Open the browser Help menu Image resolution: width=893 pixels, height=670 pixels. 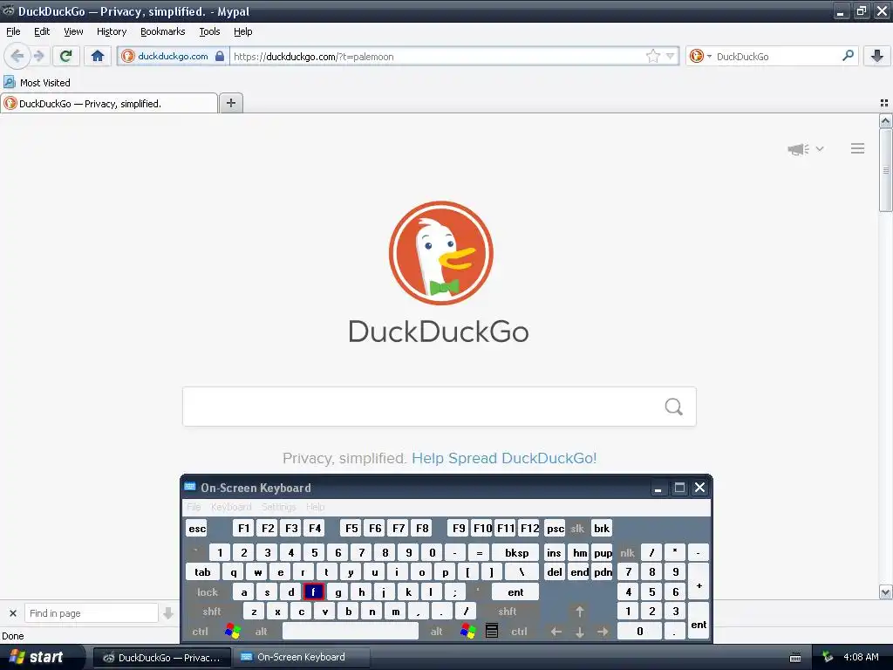pos(243,31)
